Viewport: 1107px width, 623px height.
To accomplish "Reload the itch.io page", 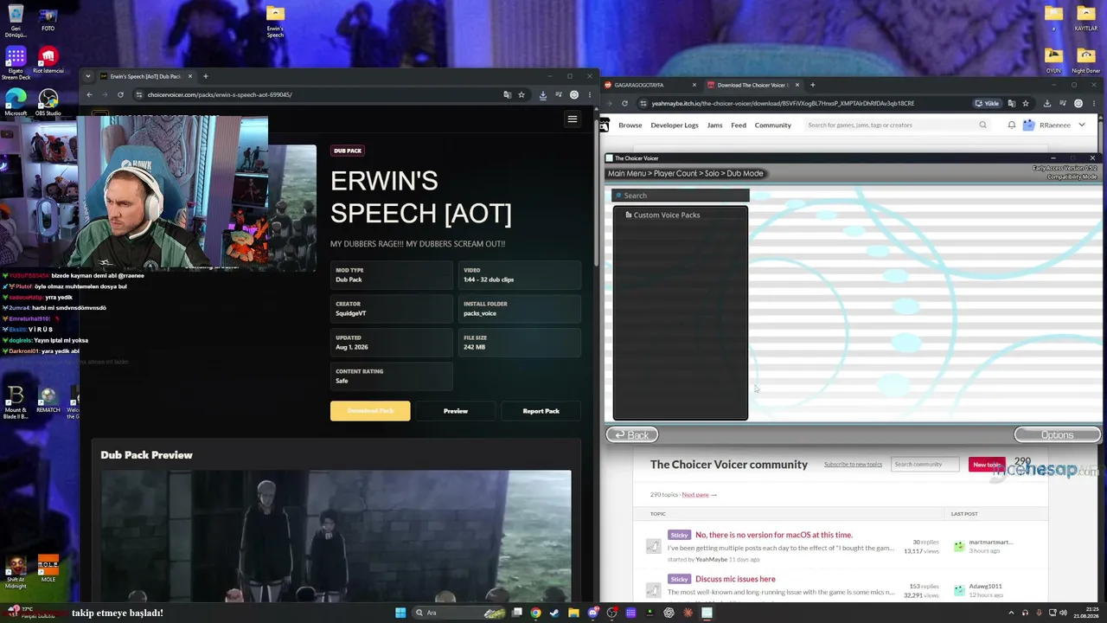I will click(x=624, y=103).
